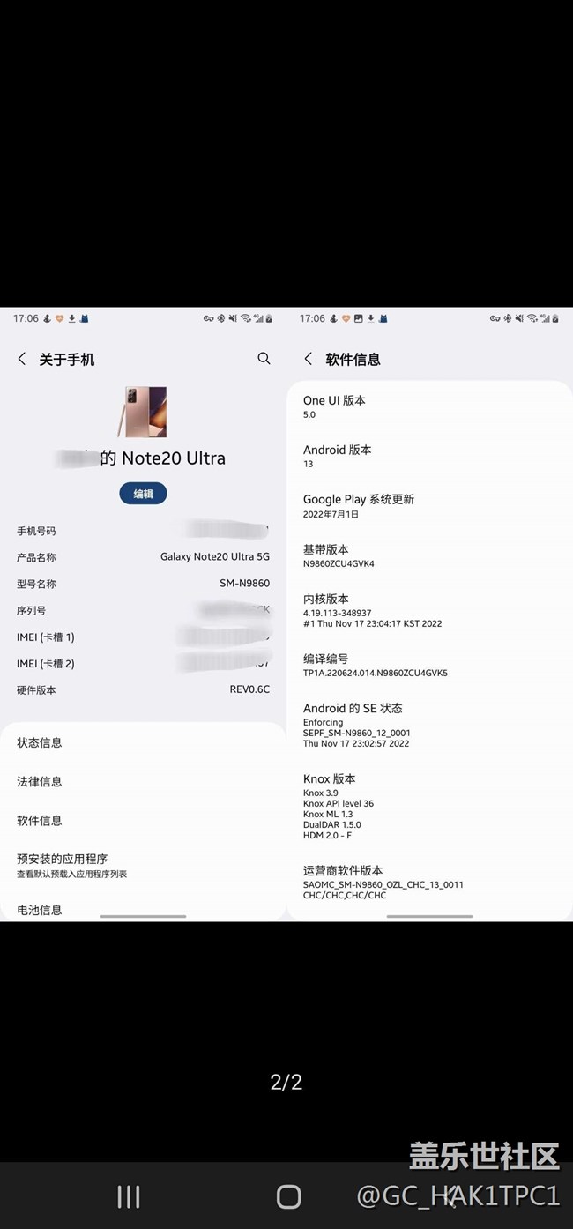Tap the Android 版本 row
Viewport: 573px width, 1229px height.
click(429, 456)
